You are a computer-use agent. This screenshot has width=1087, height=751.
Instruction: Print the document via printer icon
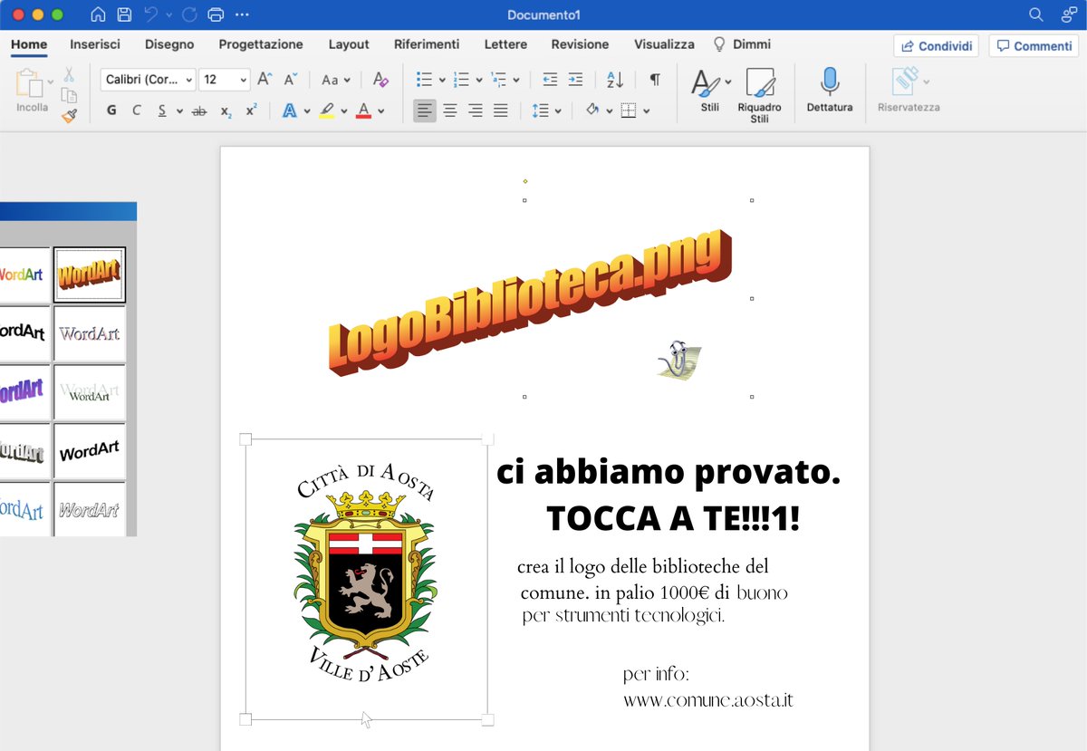point(216,14)
